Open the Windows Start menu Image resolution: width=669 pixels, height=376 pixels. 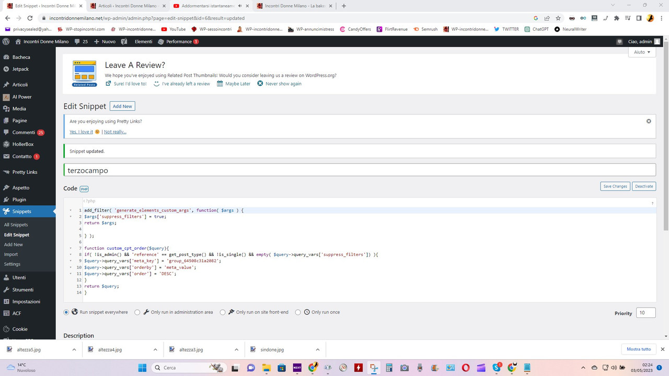(142, 368)
